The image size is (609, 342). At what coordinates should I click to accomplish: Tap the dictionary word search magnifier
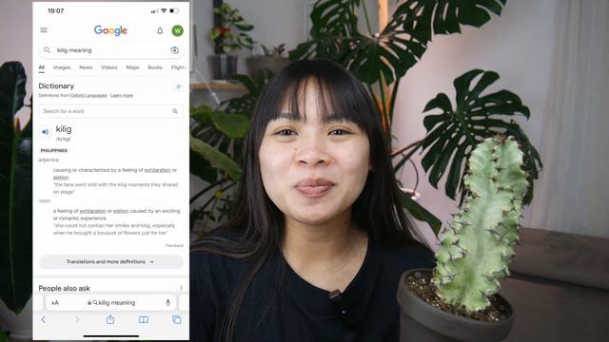[175, 111]
